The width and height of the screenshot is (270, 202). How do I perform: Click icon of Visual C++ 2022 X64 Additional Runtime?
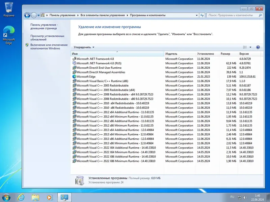coord(74,148)
